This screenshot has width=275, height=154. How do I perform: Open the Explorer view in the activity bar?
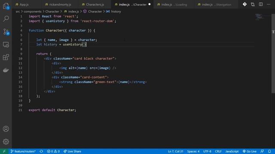(6, 6)
